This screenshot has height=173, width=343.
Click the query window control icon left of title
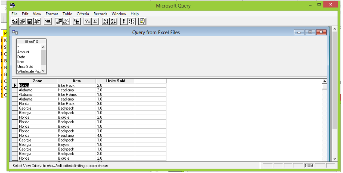(x=15, y=32)
